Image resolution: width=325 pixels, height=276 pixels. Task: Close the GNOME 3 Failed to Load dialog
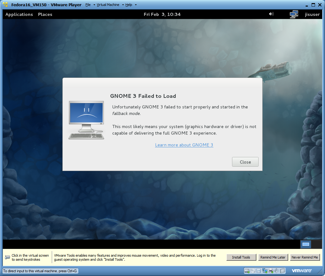click(x=245, y=162)
